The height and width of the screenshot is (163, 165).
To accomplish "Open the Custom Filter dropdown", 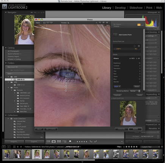I will [150, 147].
